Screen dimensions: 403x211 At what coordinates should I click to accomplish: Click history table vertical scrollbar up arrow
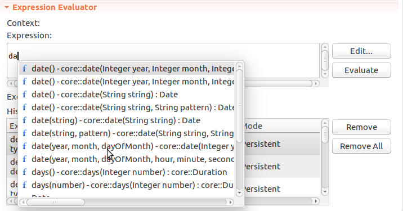tap(325, 123)
